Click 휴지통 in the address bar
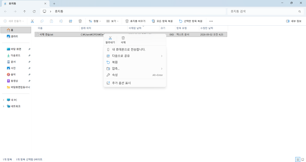 pyautogui.click(x=59, y=12)
